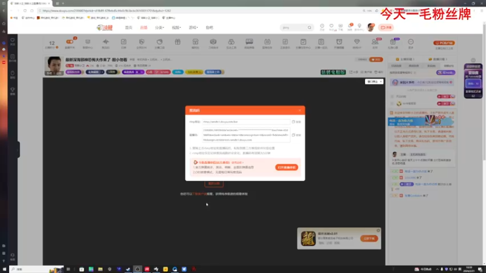
Task: Switch to 钻粉 tab
Action: point(448,66)
